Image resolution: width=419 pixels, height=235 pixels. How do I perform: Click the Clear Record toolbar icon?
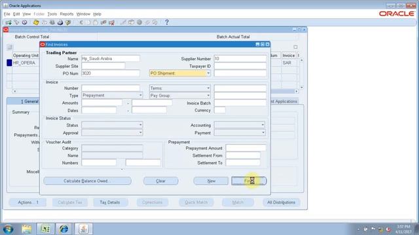pos(103,23)
